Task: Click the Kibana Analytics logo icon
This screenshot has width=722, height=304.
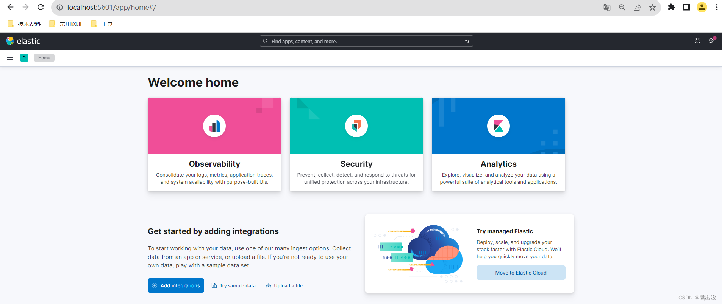Action: point(499,126)
